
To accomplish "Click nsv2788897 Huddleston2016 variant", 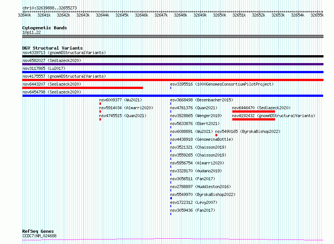I will tap(200, 187).
